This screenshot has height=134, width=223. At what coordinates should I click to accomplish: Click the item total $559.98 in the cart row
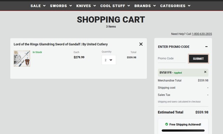tap(132, 57)
